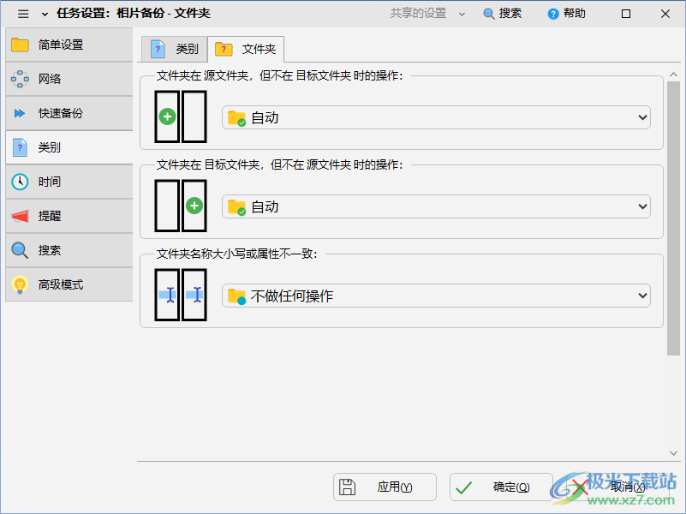
Task: Click the save disk icon on 应用 button
Action: 347,487
